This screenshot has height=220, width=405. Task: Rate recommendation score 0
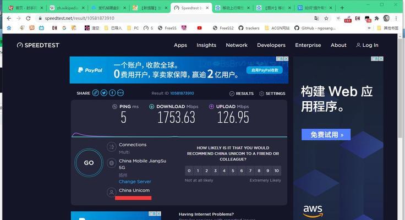coord(189,170)
